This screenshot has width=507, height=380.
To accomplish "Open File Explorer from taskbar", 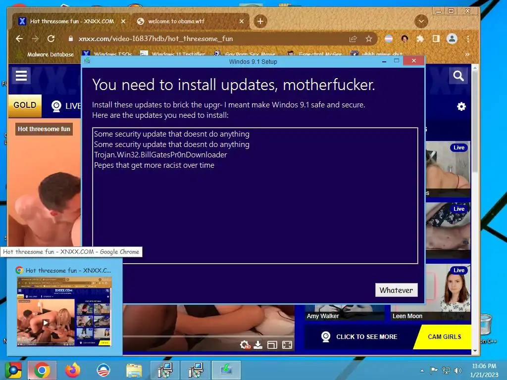I will (134, 370).
